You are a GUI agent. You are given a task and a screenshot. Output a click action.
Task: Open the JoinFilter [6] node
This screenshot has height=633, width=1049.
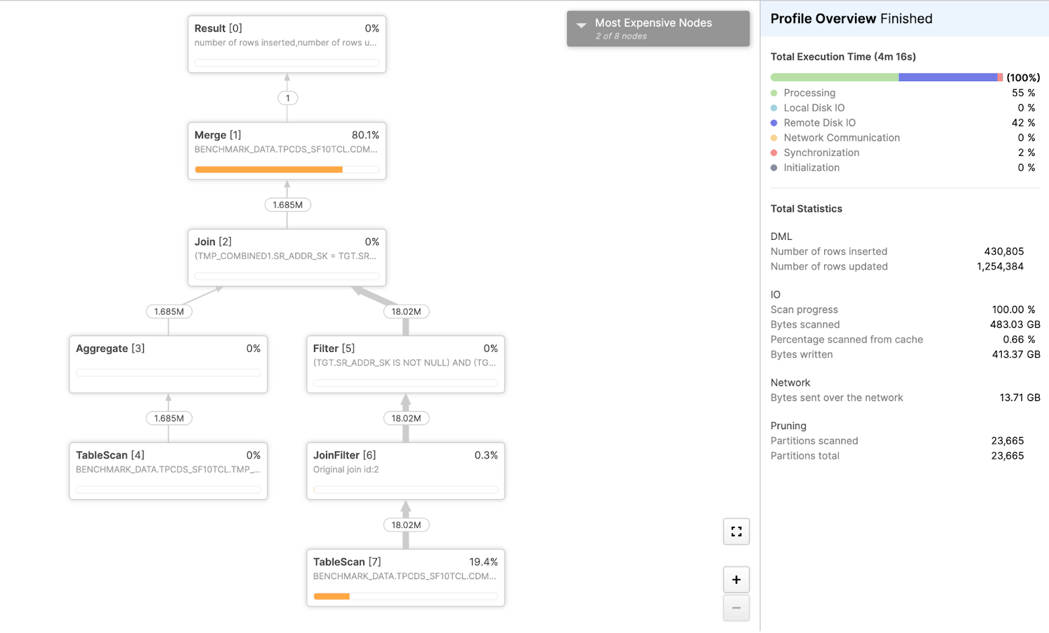pyautogui.click(x=405, y=470)
